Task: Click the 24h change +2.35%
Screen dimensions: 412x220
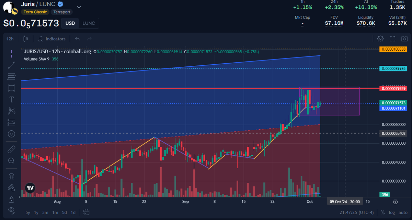Action: coord(334,7)
